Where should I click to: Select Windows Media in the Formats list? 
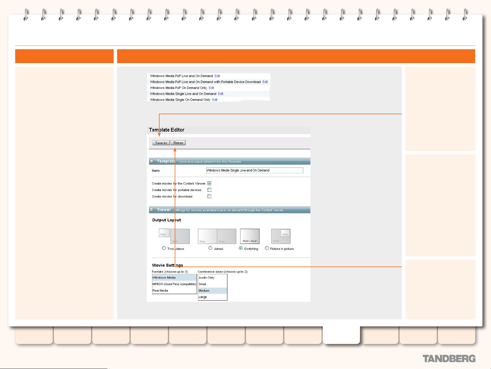(x=174, y=278)
